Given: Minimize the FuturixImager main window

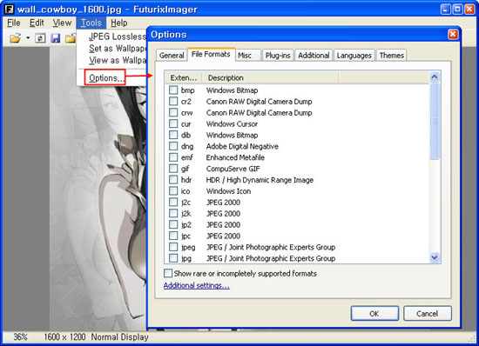Looking at the screenshot, I should (445, 10).
